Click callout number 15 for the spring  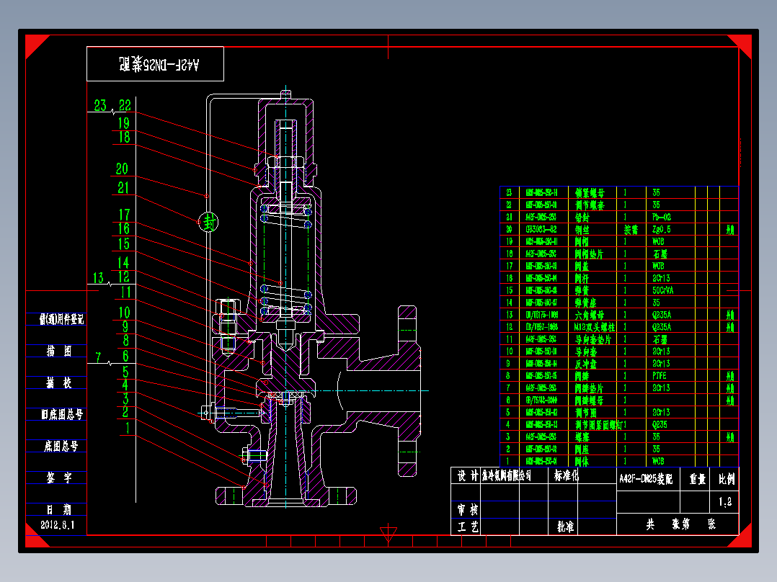[124, 243]
